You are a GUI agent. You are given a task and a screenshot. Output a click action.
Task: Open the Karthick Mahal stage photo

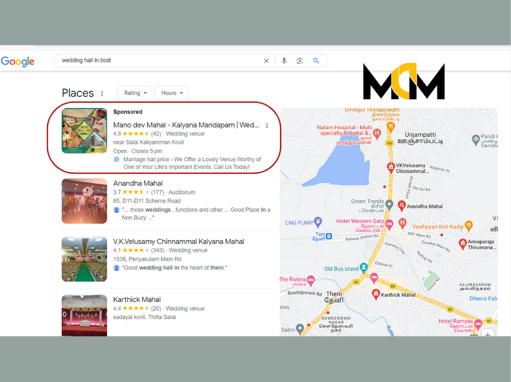point(84,315)
